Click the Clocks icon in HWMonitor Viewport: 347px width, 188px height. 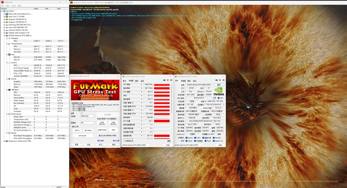point(9,79)
